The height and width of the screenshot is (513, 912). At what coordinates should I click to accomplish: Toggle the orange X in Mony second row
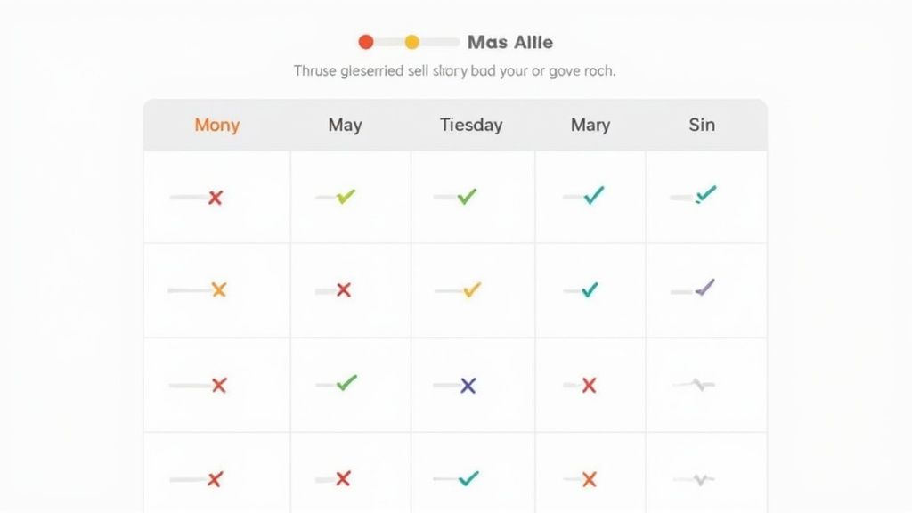218,289
